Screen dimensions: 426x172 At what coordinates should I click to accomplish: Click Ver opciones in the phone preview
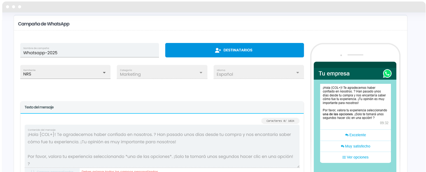tap(356, 157)
